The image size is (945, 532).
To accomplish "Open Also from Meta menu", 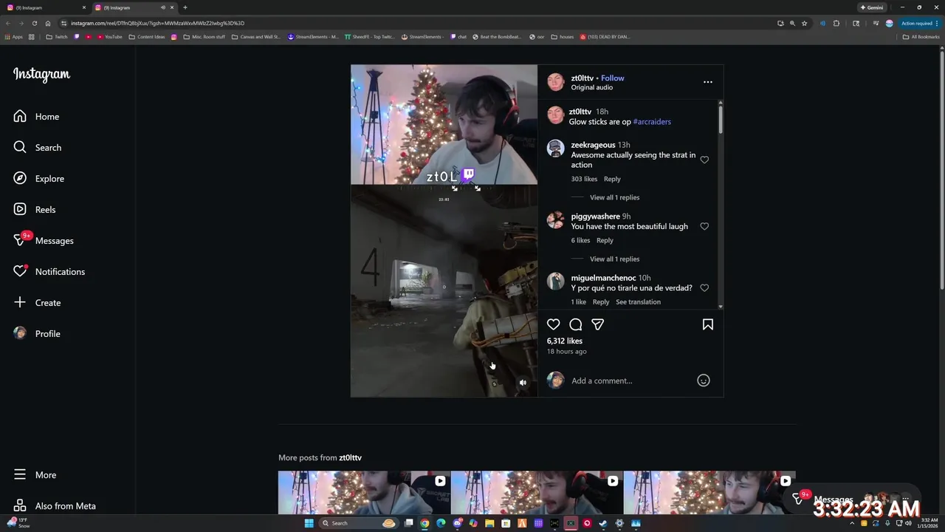I will click(x=55, y=506).
